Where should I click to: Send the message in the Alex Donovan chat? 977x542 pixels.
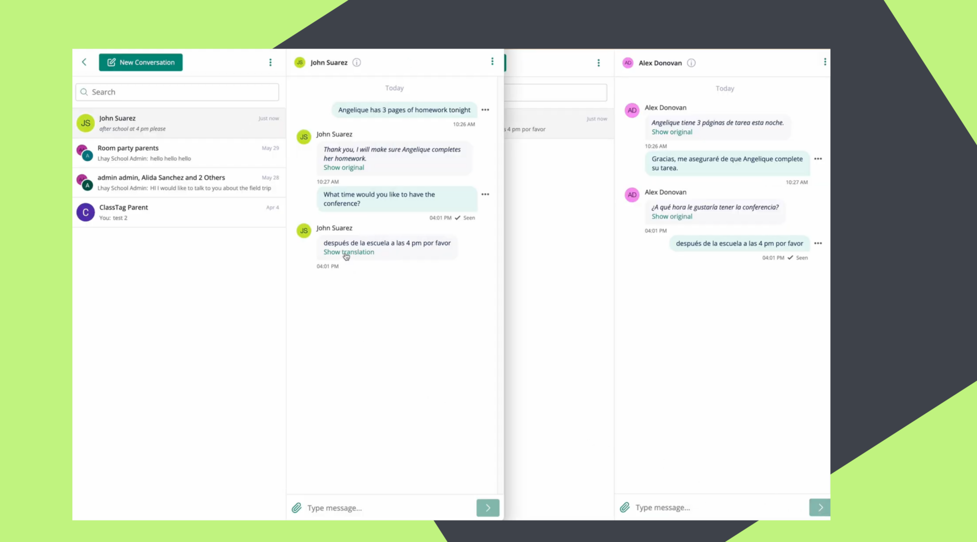point(819,507)
